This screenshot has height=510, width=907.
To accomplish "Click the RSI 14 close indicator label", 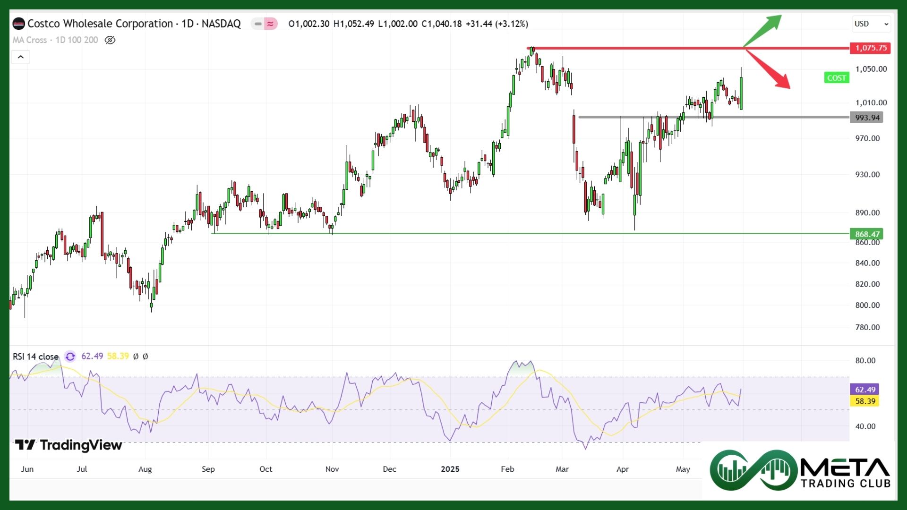I will click(36, 357).
